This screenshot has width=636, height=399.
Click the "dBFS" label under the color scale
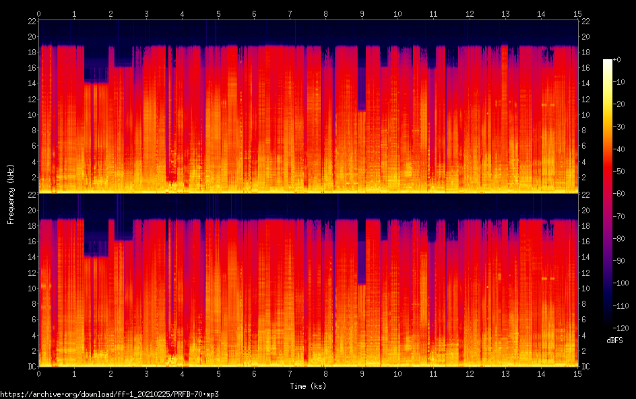click(614, 340)
